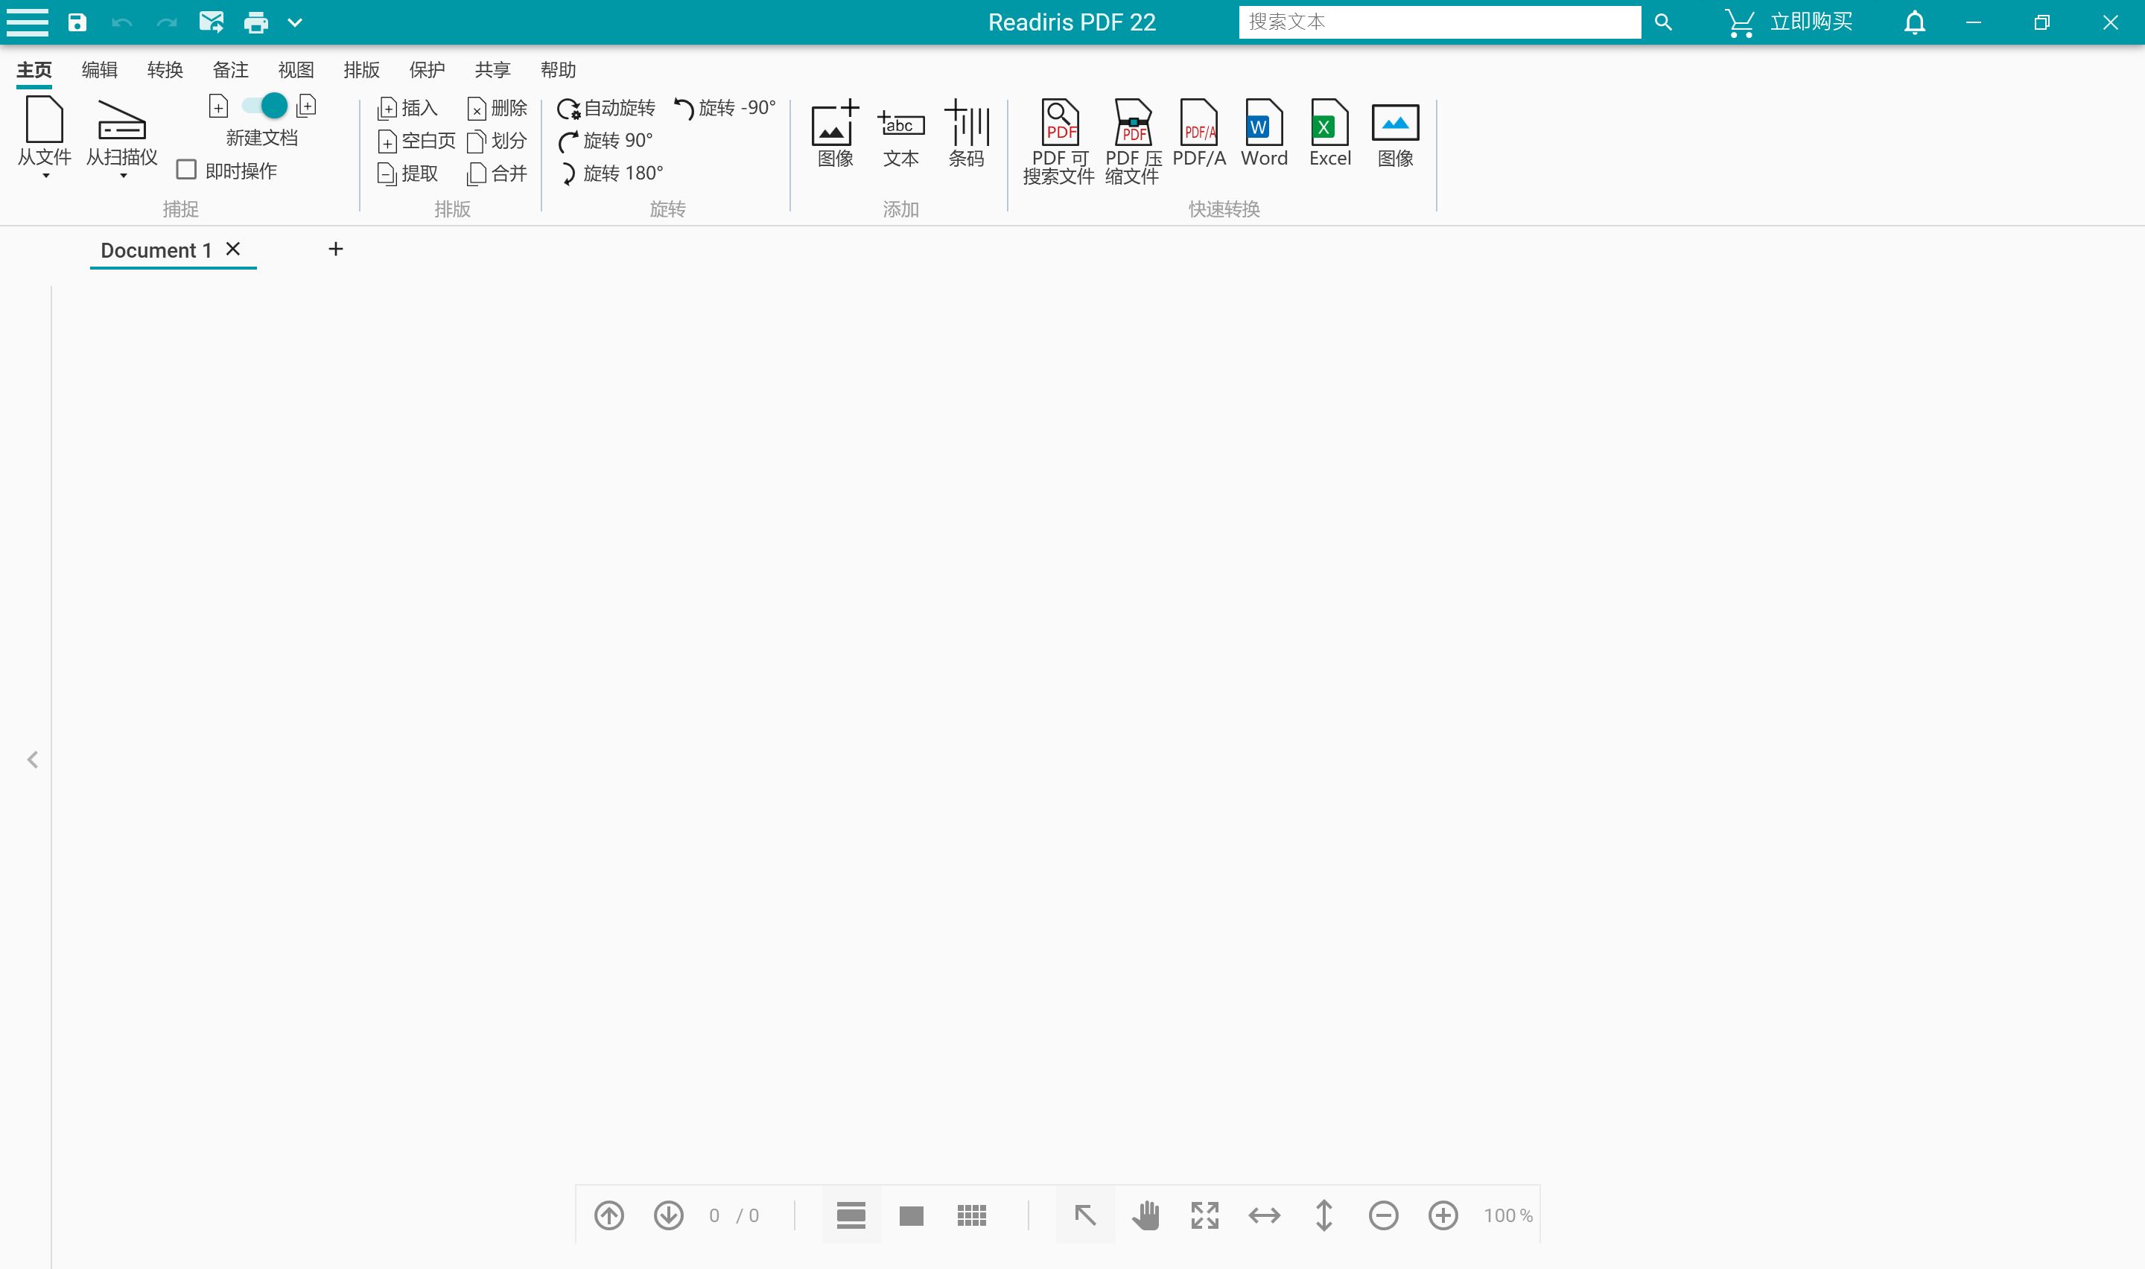Run 自动旋转 auto rotate
This screenshot has width=2145, height=1269.
pos(608,109)
